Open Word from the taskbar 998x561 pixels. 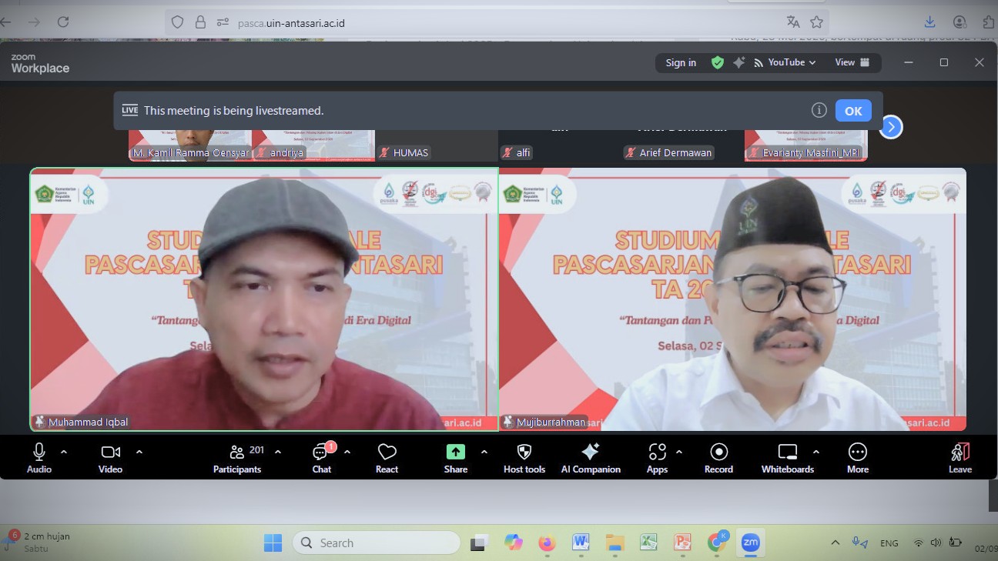pyautogui.click(x=581, y=543)
